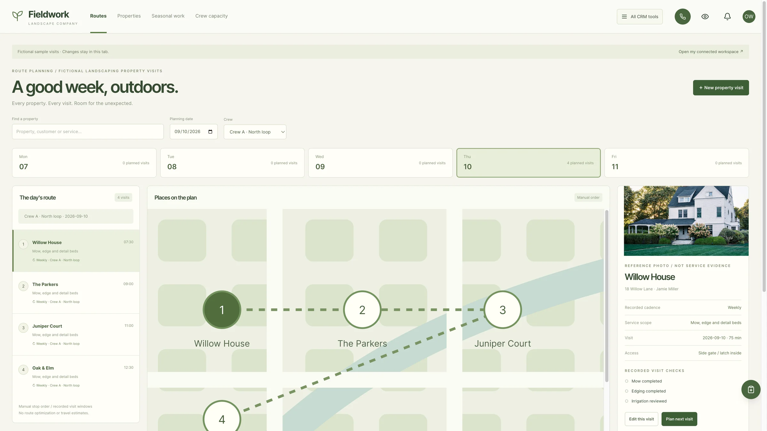Select map stop marker 3 Juniper Court
The width and height of the screenshot is (767, 431).
[503, 310]
